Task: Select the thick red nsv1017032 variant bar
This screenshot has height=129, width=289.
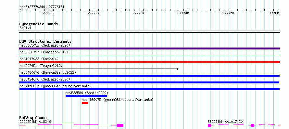Action: tap(149, 62)
